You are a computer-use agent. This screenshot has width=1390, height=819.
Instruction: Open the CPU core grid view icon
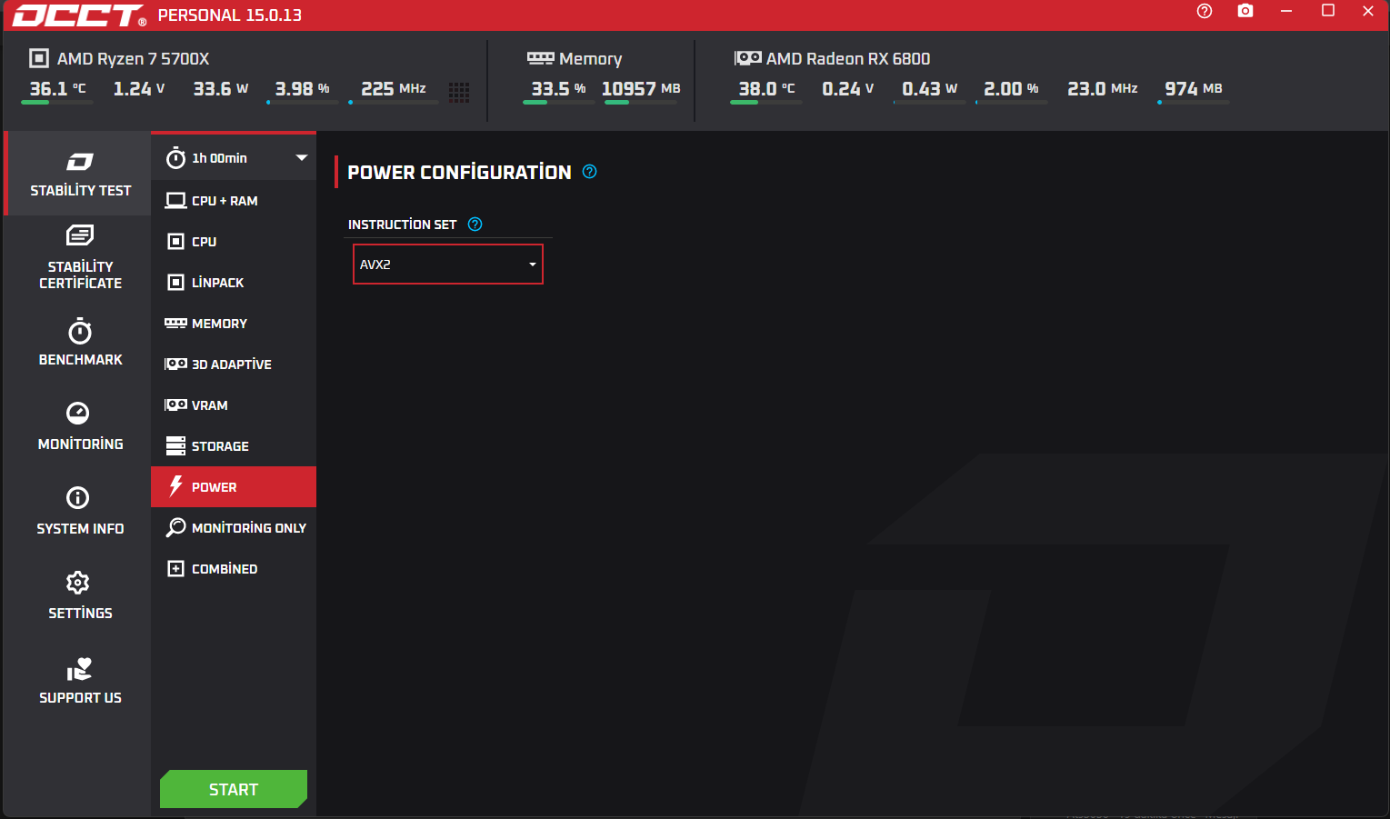click(x=459, y=92)
